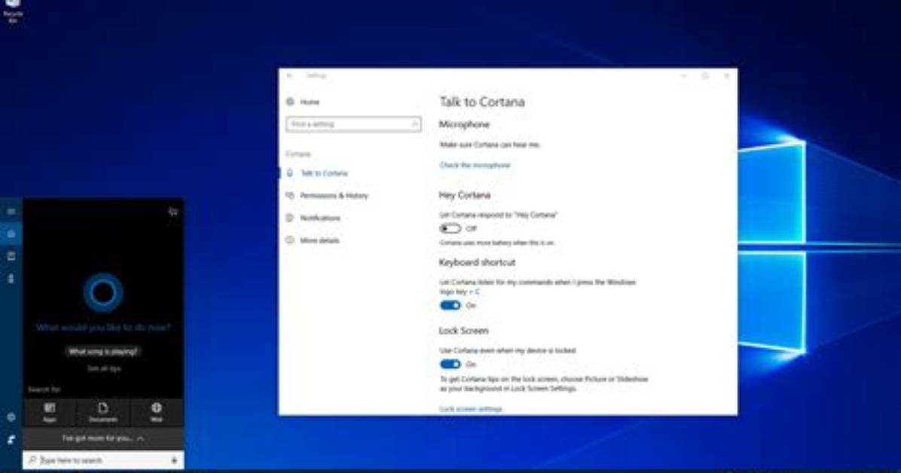The image size is (901, 473).
Task: Open the Cortana Notebook sidebar icon
Action: coord(11,256)
